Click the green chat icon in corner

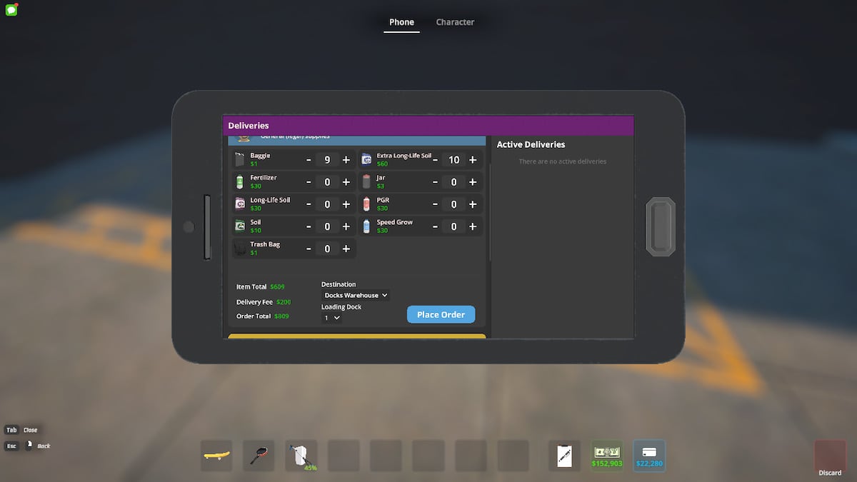coord(11,10)
